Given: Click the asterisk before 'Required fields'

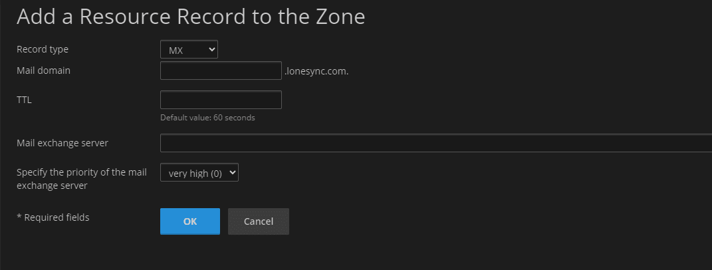Looking at the screenshot, I should (x=19, y=217).
